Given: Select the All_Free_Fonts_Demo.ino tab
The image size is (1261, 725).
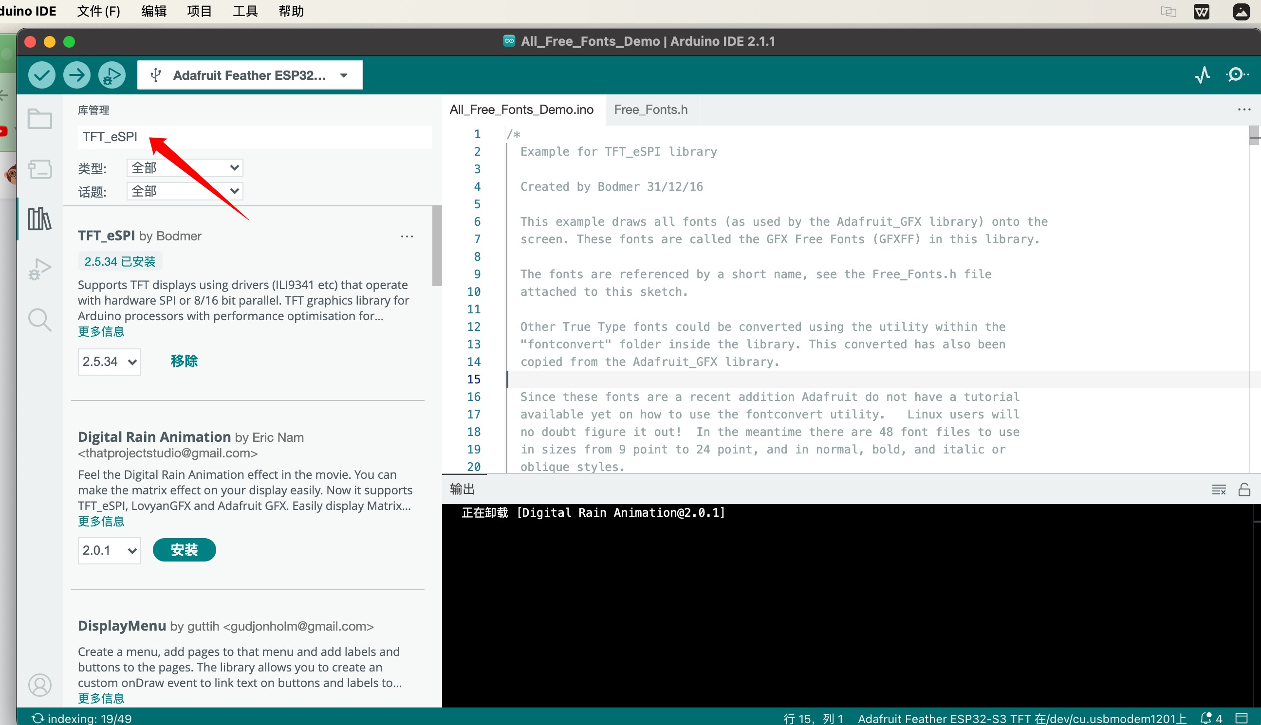Looking at the screenshot, I should (x=521, y=109).
